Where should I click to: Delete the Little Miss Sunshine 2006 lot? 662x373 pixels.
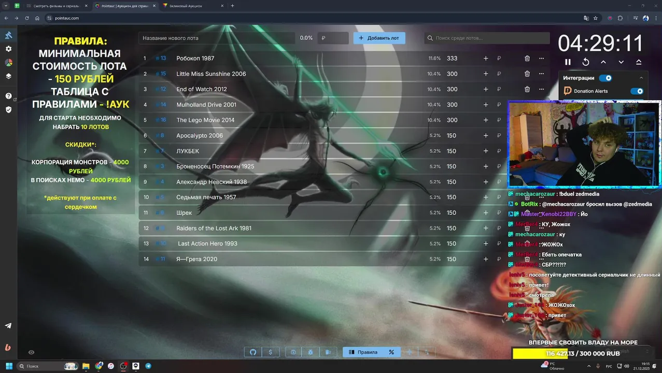coord(527,74)
